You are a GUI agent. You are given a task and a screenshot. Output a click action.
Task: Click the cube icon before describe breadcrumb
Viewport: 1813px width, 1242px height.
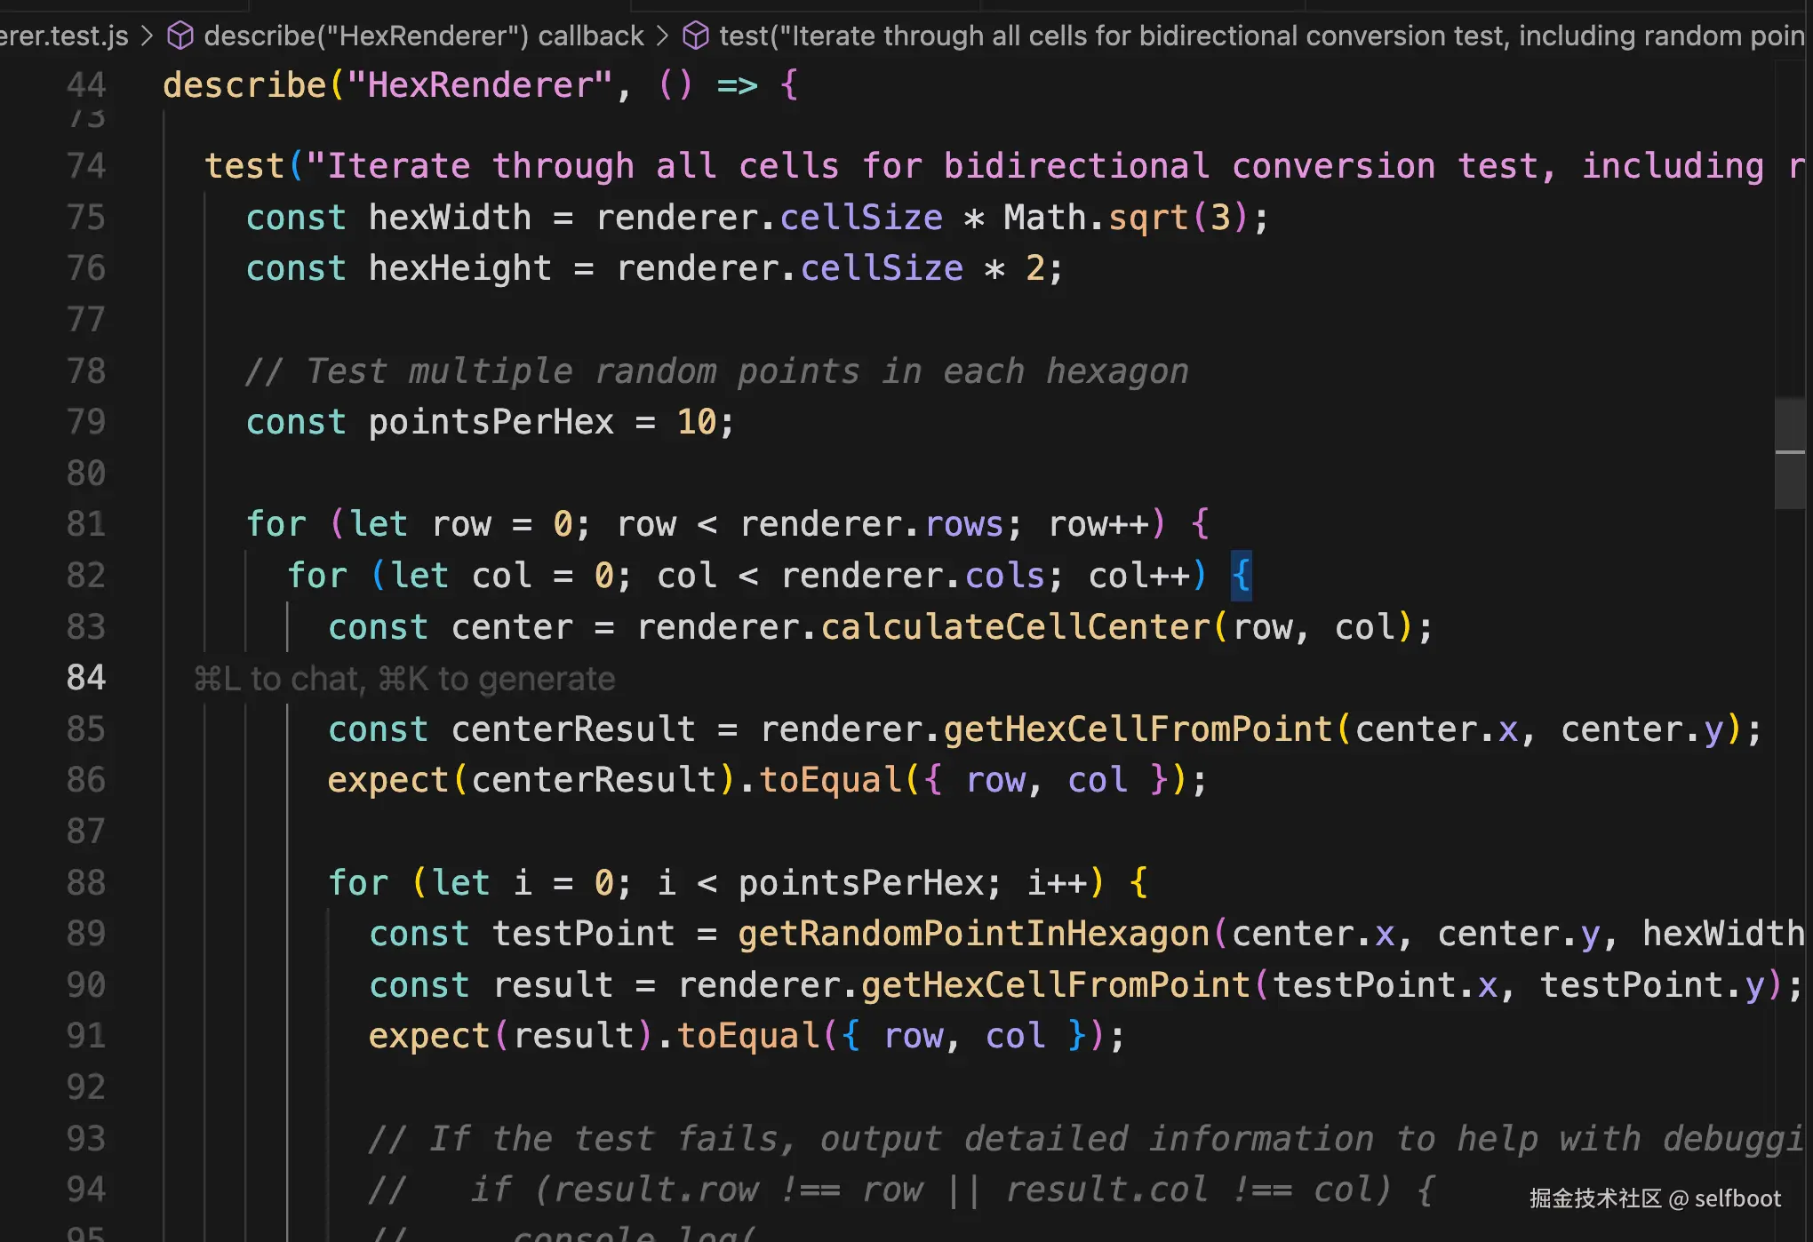[x=180, y=36]
